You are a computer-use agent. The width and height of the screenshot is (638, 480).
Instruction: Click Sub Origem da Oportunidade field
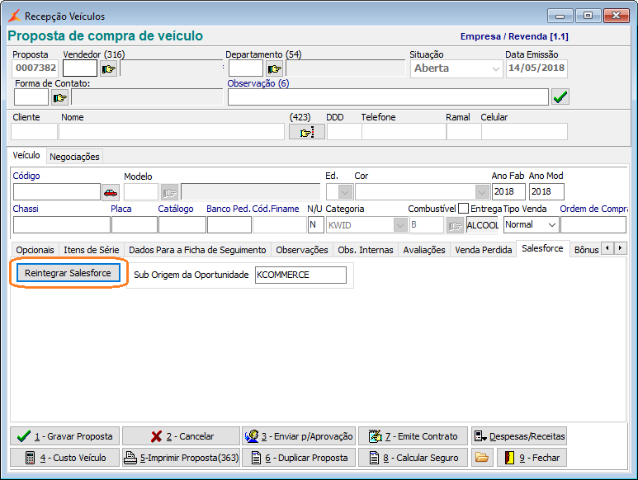(300, 275)
